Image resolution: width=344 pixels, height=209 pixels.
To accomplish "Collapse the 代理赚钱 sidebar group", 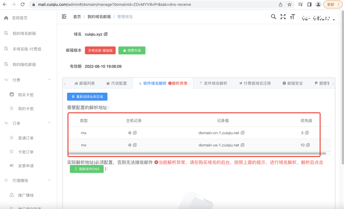I will point(28,181).
